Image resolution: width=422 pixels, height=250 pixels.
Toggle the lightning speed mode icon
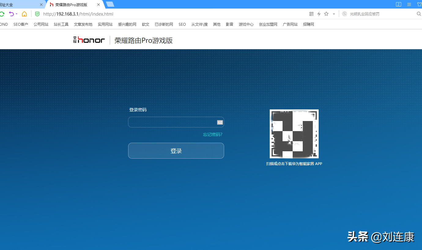click(x=319, y=14)
